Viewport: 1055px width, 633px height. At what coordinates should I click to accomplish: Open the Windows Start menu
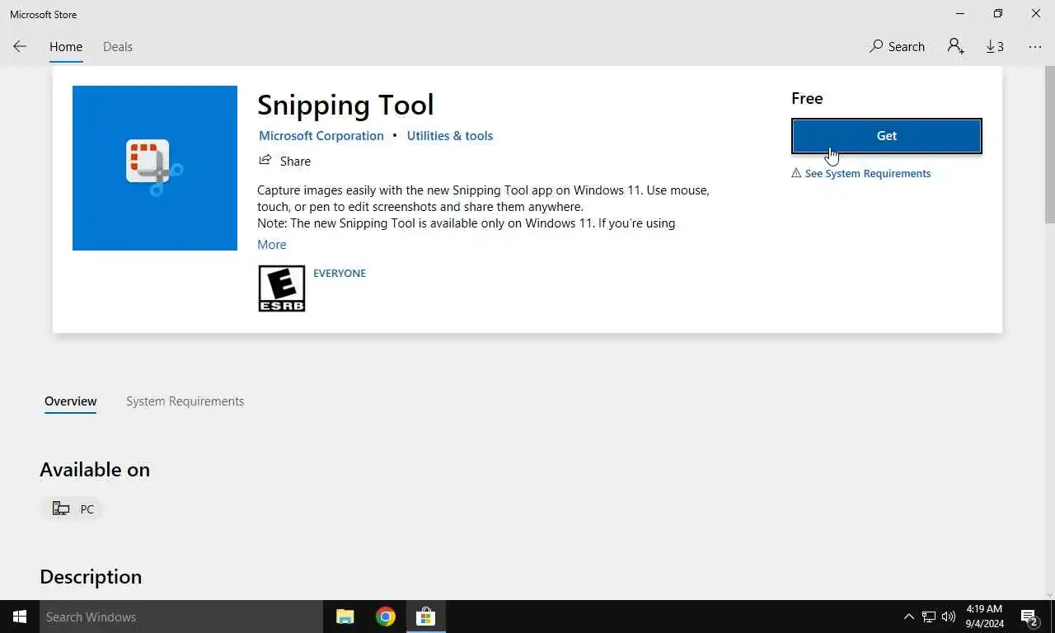pyautogui.click(x=20, y=617)
